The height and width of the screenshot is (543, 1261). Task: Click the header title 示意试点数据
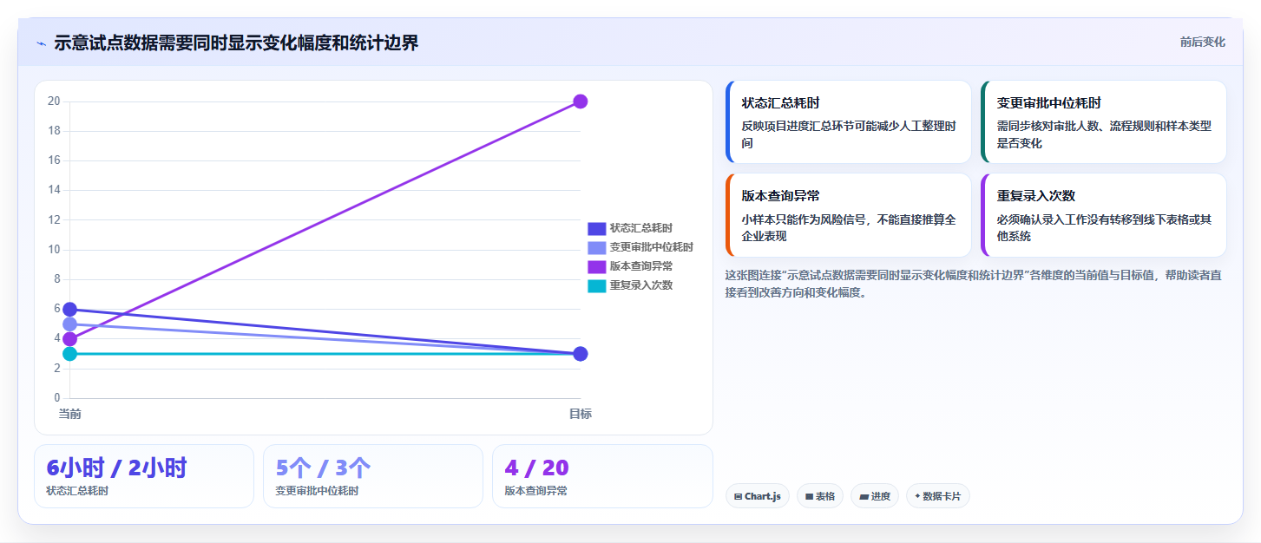pyautogui.click(x=236, y=43)
